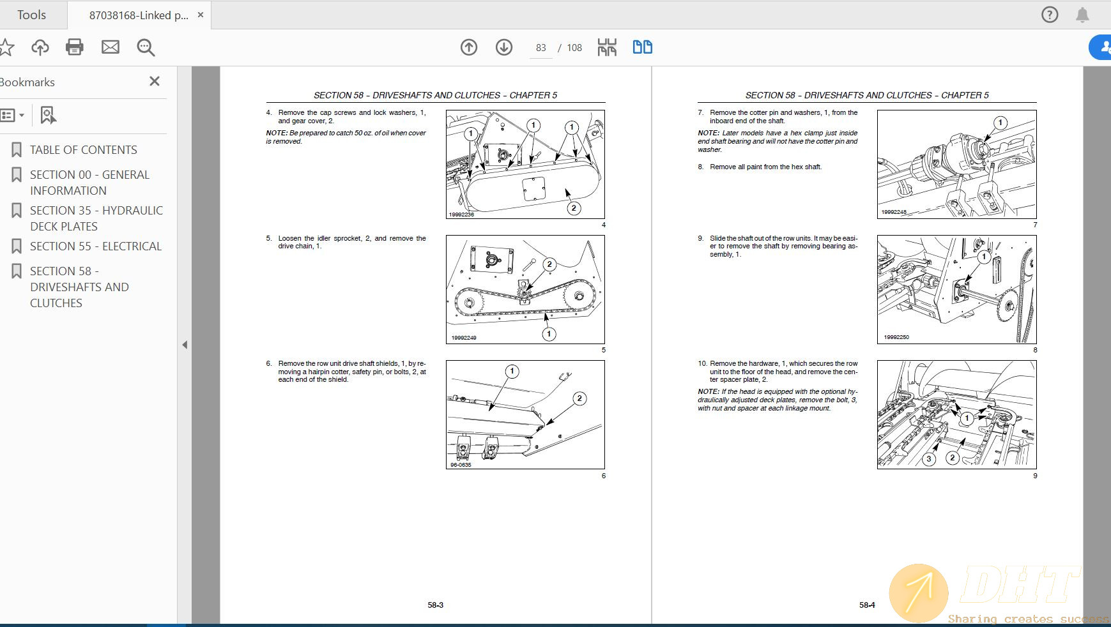Screen dimensions: 1111x627
Task: Open the notifications bell
Action: pyautogui.click(x=1082, y=15)
